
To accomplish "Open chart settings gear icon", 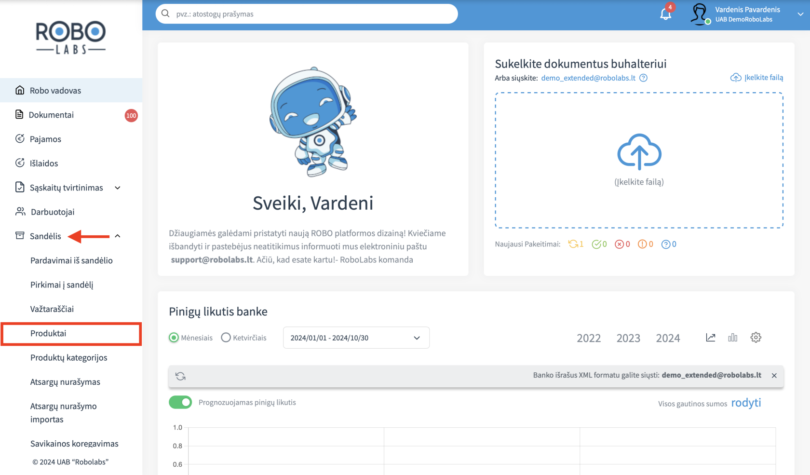I will point(756,338).
